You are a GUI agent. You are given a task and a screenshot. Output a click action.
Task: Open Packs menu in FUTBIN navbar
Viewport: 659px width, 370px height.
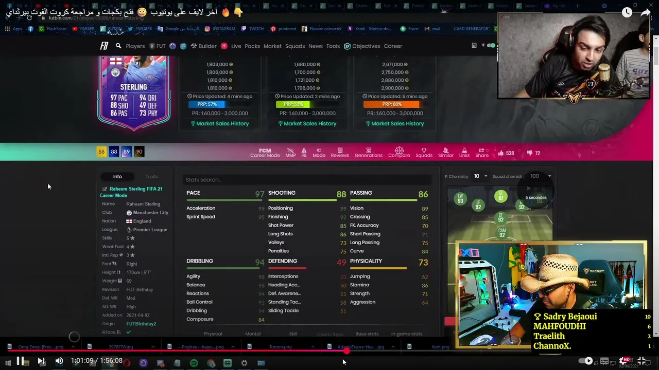pos(252,46)
